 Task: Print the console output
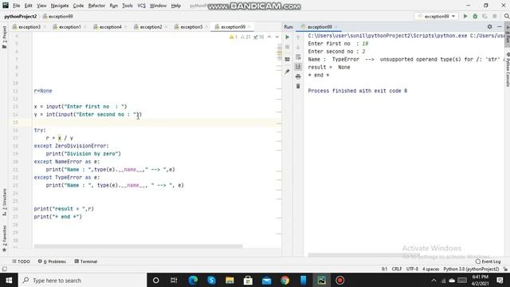click(x=298, y=77)
